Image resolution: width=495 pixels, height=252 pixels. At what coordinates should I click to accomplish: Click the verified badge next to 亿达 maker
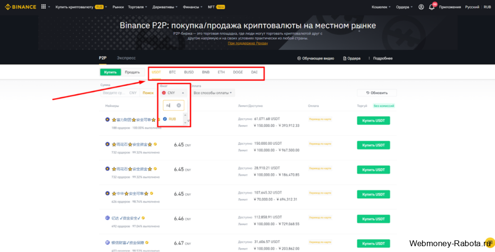[143, 218]
